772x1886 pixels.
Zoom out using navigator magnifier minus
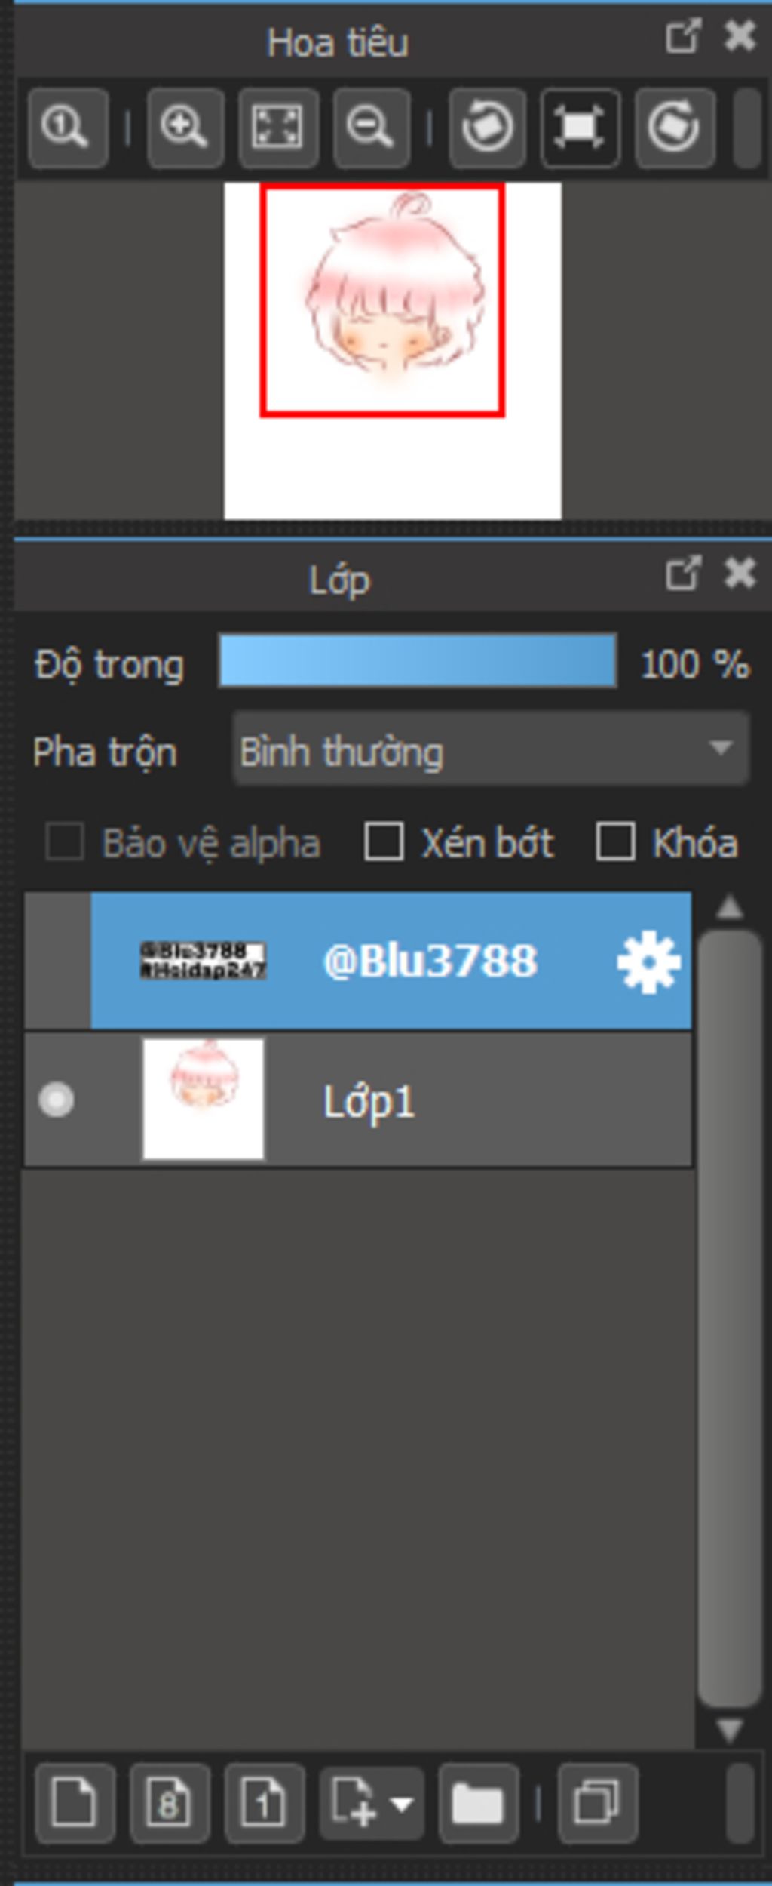pos(372,128)
